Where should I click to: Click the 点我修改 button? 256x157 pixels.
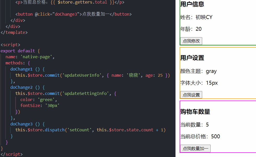click(191, 41)
